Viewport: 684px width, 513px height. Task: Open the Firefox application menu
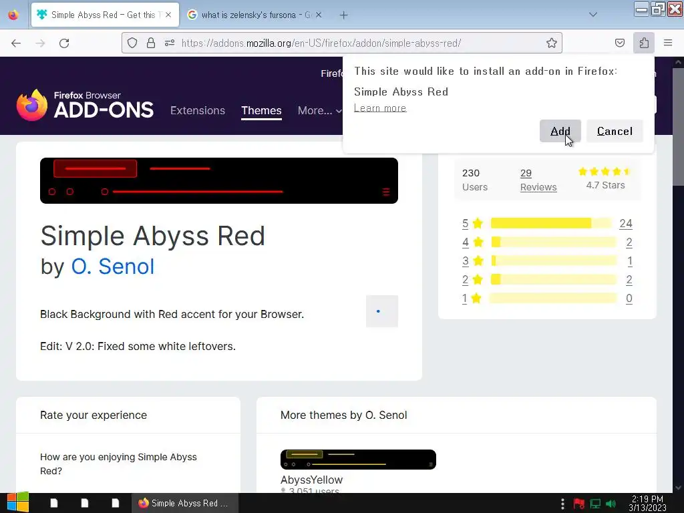pyautogui.click(x=668, y=43)
